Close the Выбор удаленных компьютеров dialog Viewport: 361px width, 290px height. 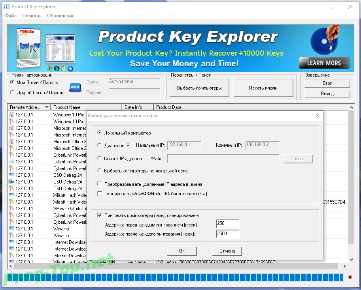pyautogui.click(x=317, y=116)
